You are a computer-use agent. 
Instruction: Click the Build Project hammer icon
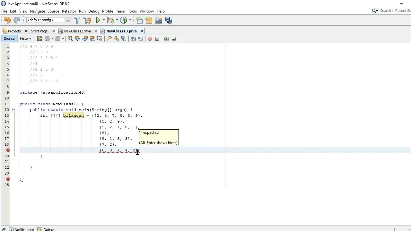point(77,20)
